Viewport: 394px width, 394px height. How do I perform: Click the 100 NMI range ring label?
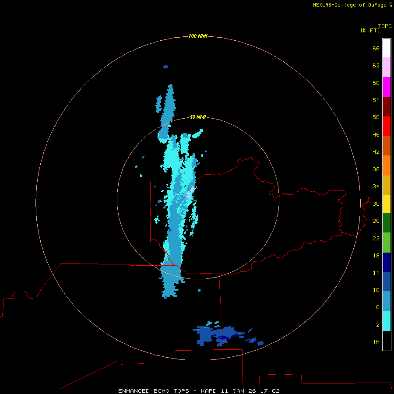tap(198, 36)
